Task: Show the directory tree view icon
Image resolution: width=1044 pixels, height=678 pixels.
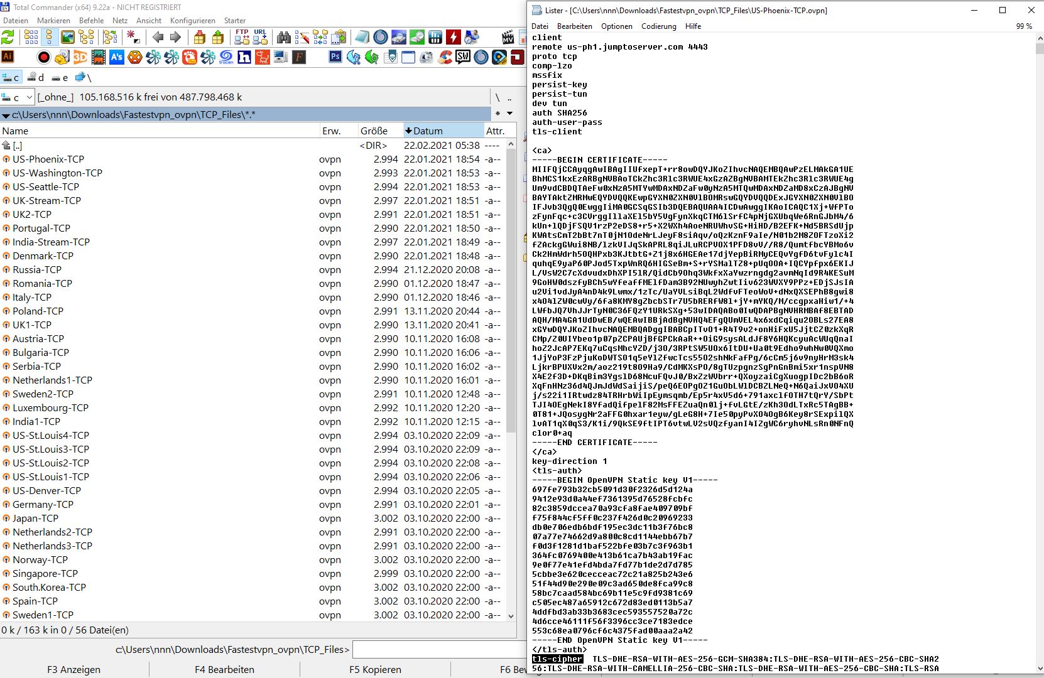Action: coord(86,38)
